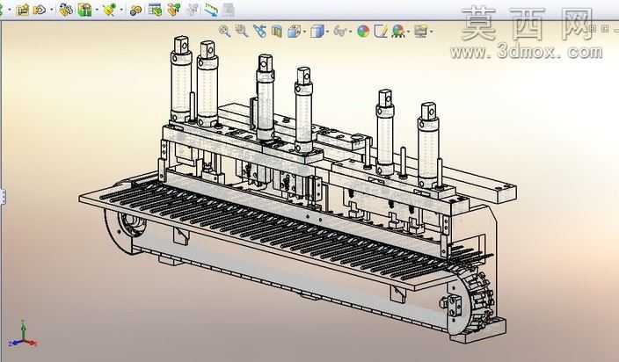Open the Display Style dropdown arrow
This screenshot has height=362, width=619.
pos(328,32)
